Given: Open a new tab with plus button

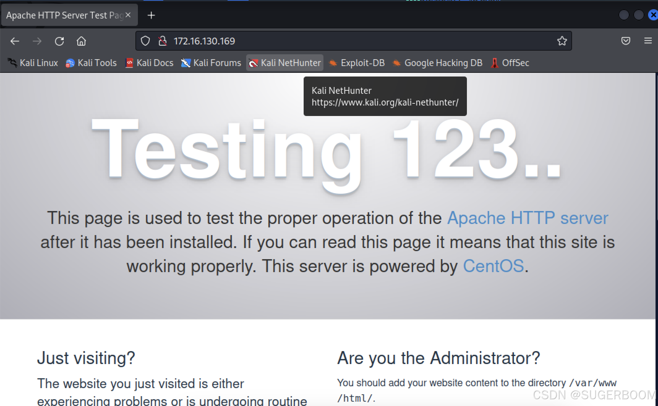Looking at the screenshot, I should click(151, 15).
